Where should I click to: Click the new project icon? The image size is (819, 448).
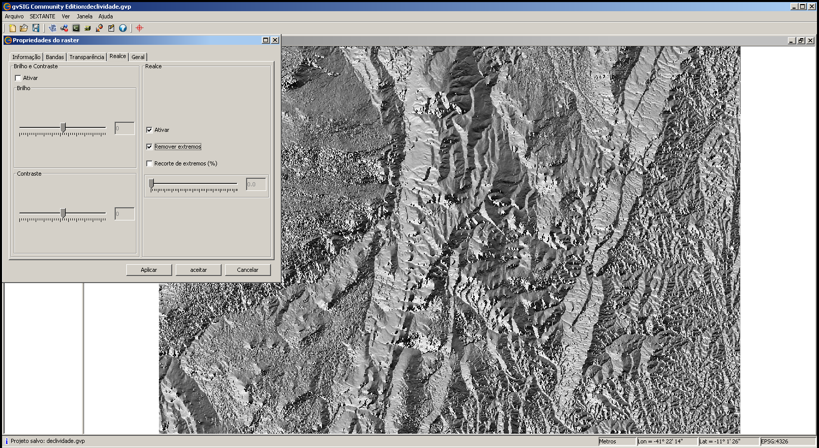tap(12, 28)
